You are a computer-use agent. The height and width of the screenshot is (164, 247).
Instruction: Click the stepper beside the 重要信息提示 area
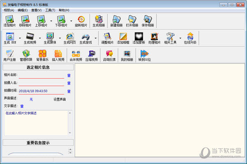point(70,151)
